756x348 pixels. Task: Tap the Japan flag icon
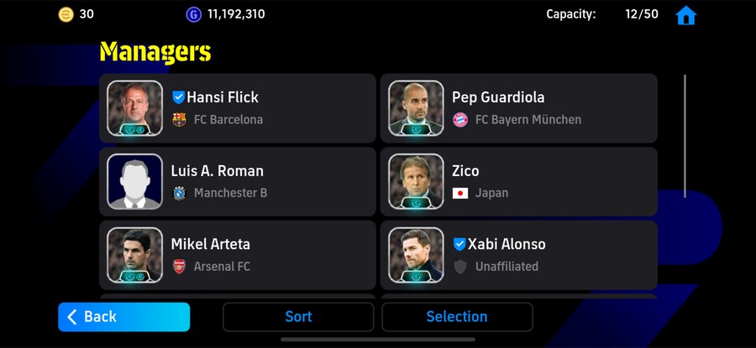460,193
